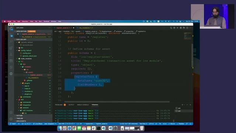The width and height of the screenshot is (236, 133).
Task: Switch to the OUTPUT panel tab
Action: point(71,105)
